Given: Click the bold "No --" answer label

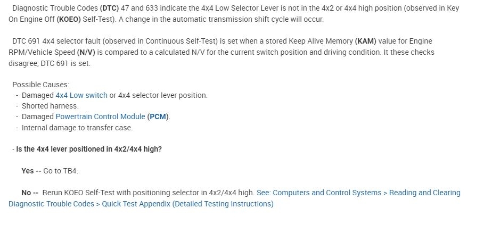Looking at the screenshot, I should pos(30,193).
